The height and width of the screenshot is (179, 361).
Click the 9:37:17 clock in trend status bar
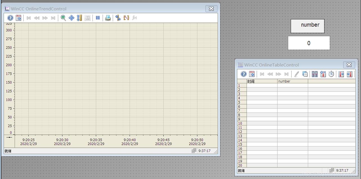[x=204, y=151]
